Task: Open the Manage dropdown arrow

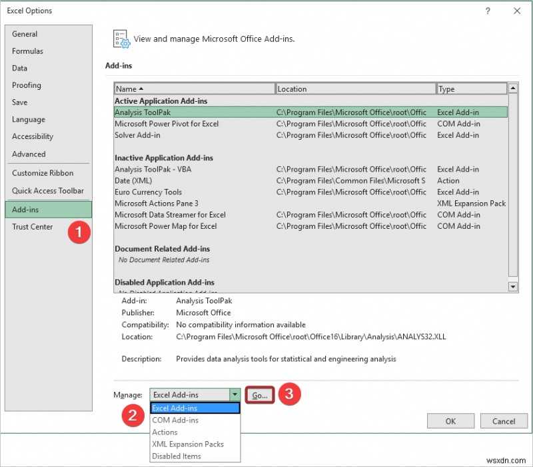Action: click(x=236, y=394)
